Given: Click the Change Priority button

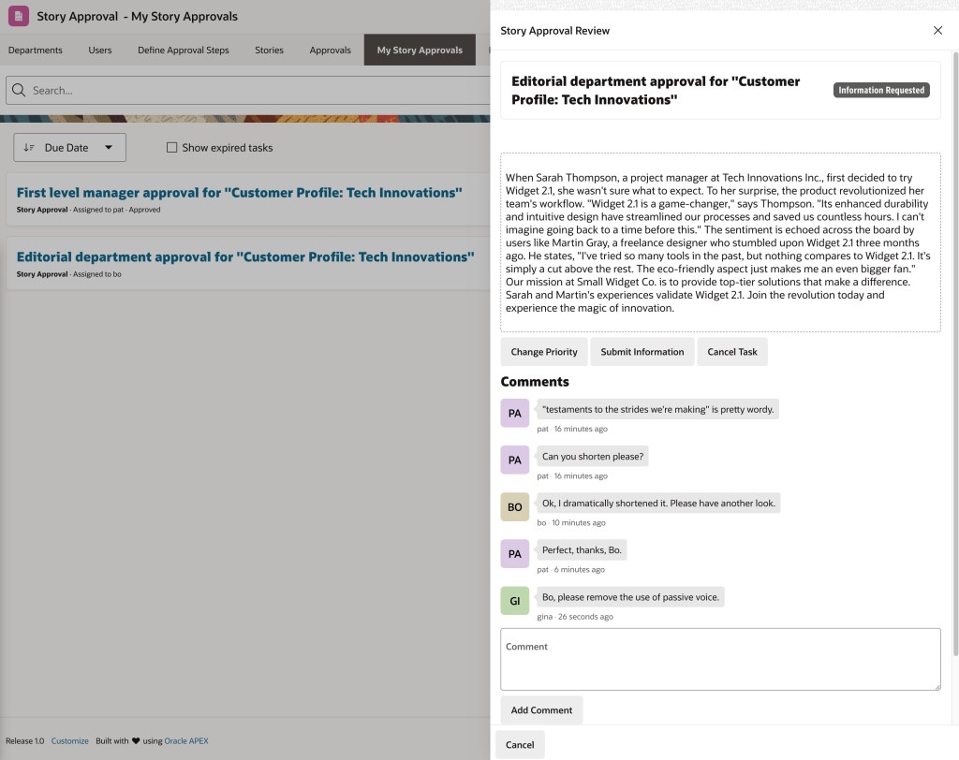Looking at the screenshot, I should click(x=544, y=352).
